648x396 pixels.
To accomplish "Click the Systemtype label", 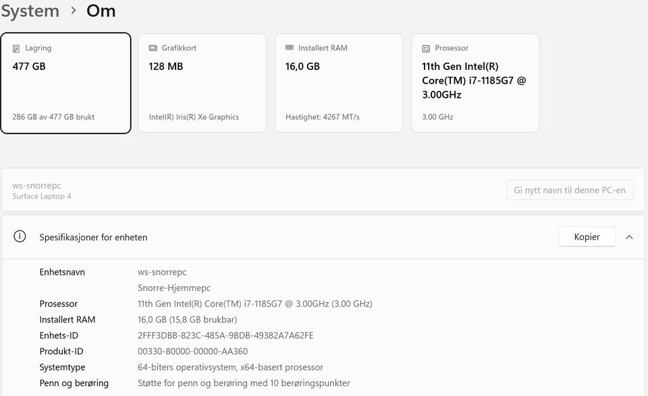I will pos(62,367).
